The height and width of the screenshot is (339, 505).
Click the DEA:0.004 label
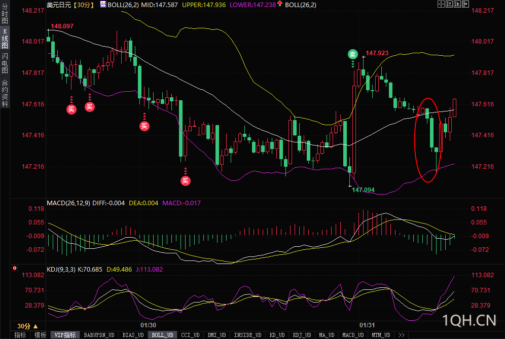tap(143, 203)
